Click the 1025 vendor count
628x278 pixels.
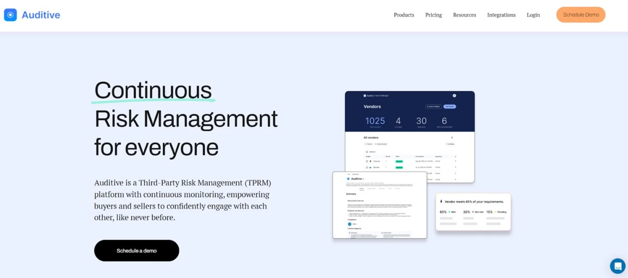pyautogui.click(x=375, y=121)
